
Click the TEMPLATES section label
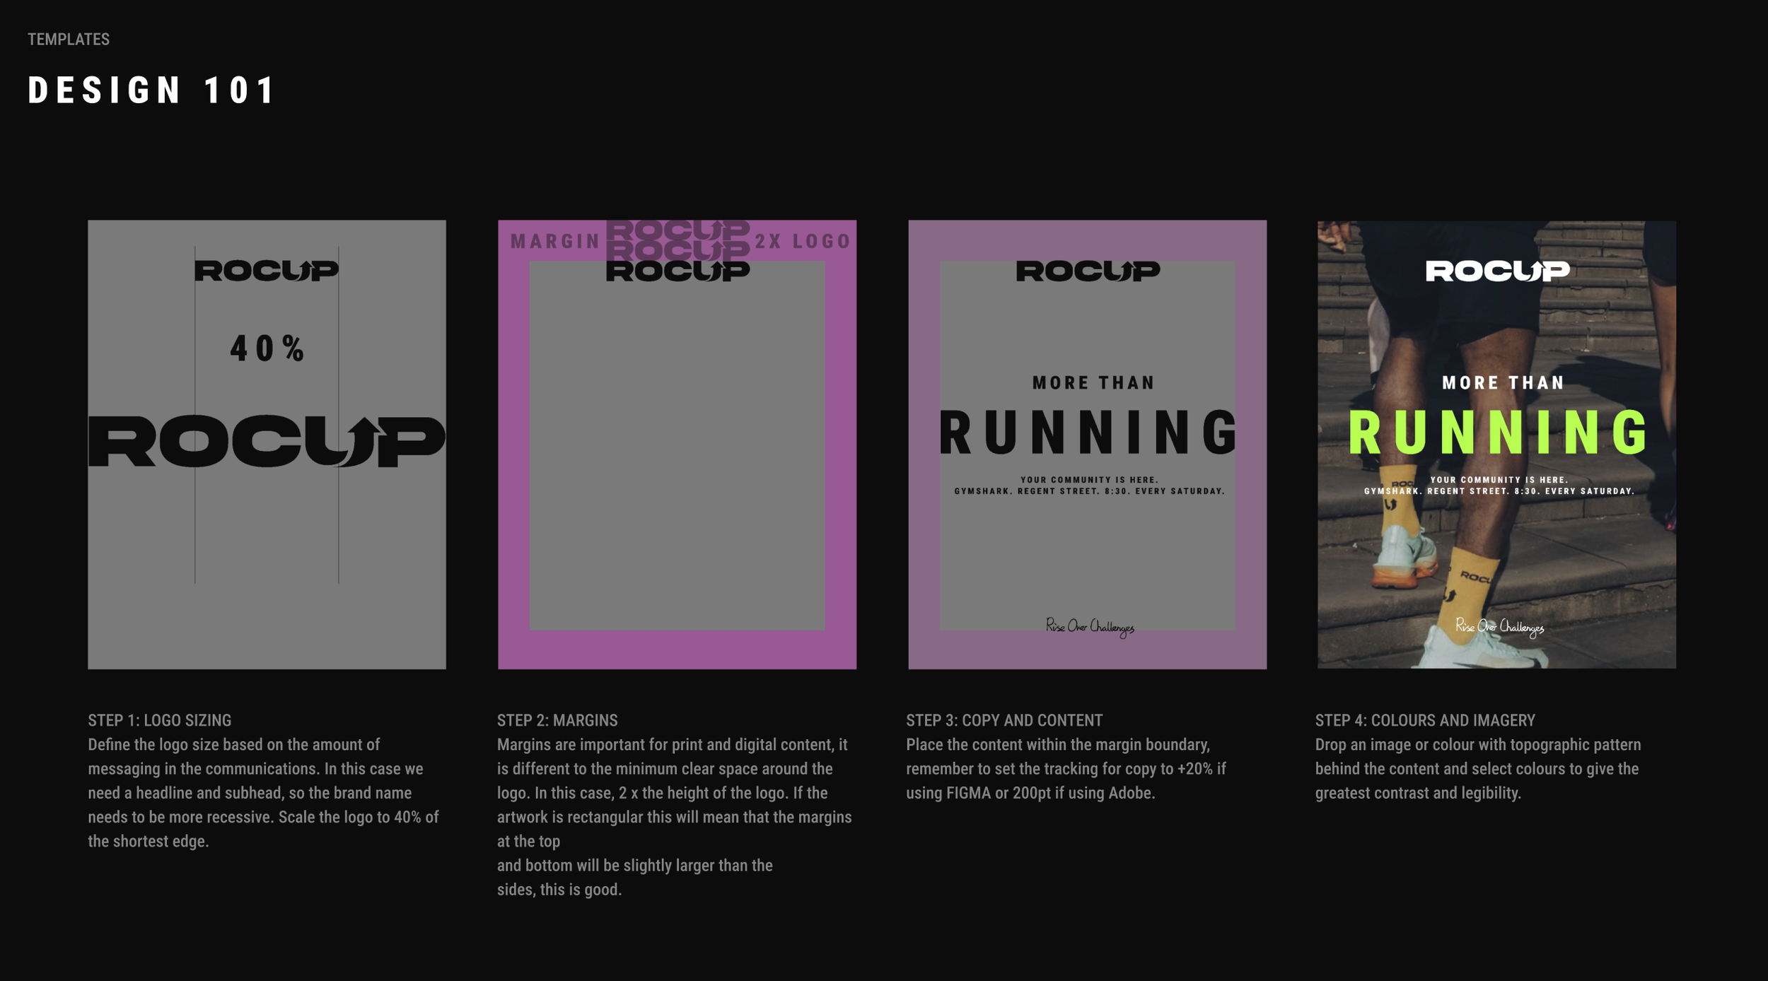click(69, 40)
